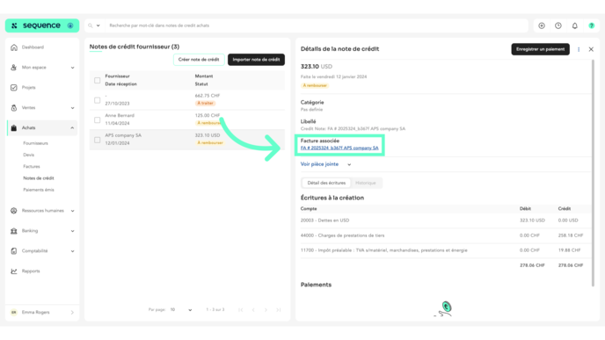Check the 27/10/2023 credit note row

(98, 100)
